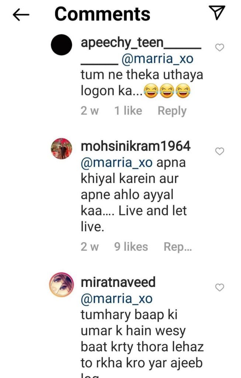Open the apeechy_teen username link
This screenshot has height=378, width=241.
coord(122,43)
